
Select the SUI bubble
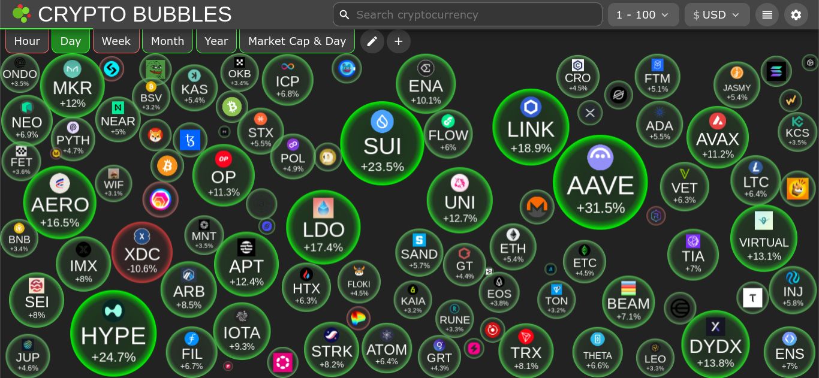click(x=382, y=143)
